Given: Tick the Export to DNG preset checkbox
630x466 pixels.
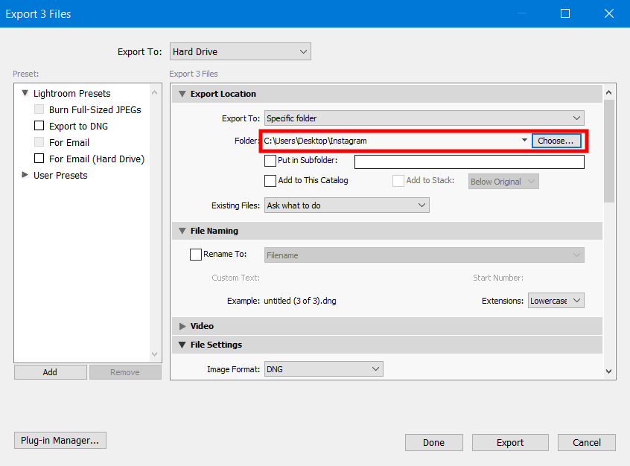Looking at the screenshot, I should 39,126.
